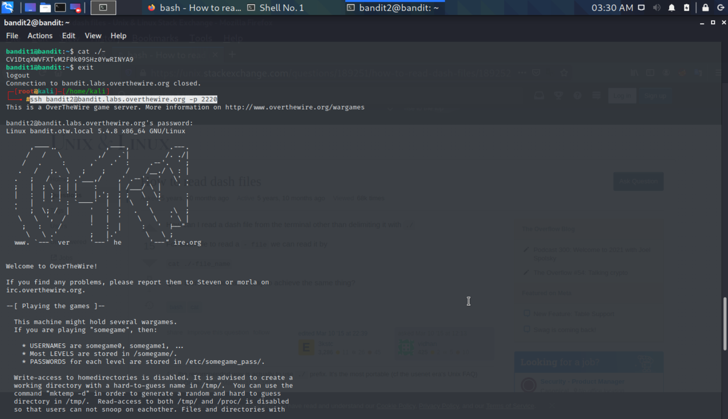Open the Actions menu in terminal
728x419 pixels.
click(x=40, y=36)
